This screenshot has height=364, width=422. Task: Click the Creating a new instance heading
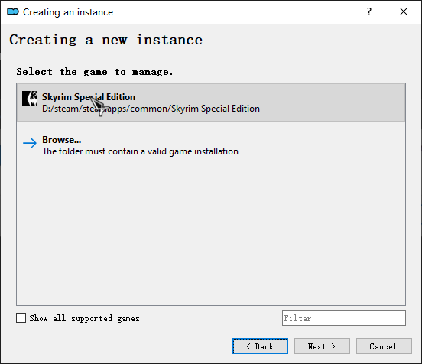tap(105, 40)
